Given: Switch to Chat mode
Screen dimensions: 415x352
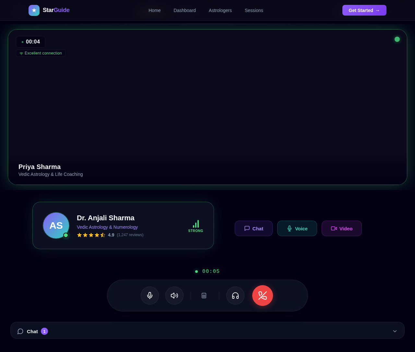Looking at the screenshot, I should pyautogui.click(x=254, y=228).
